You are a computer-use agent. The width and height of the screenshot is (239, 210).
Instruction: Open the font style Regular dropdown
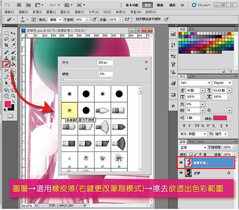click(x=230, y=83)
